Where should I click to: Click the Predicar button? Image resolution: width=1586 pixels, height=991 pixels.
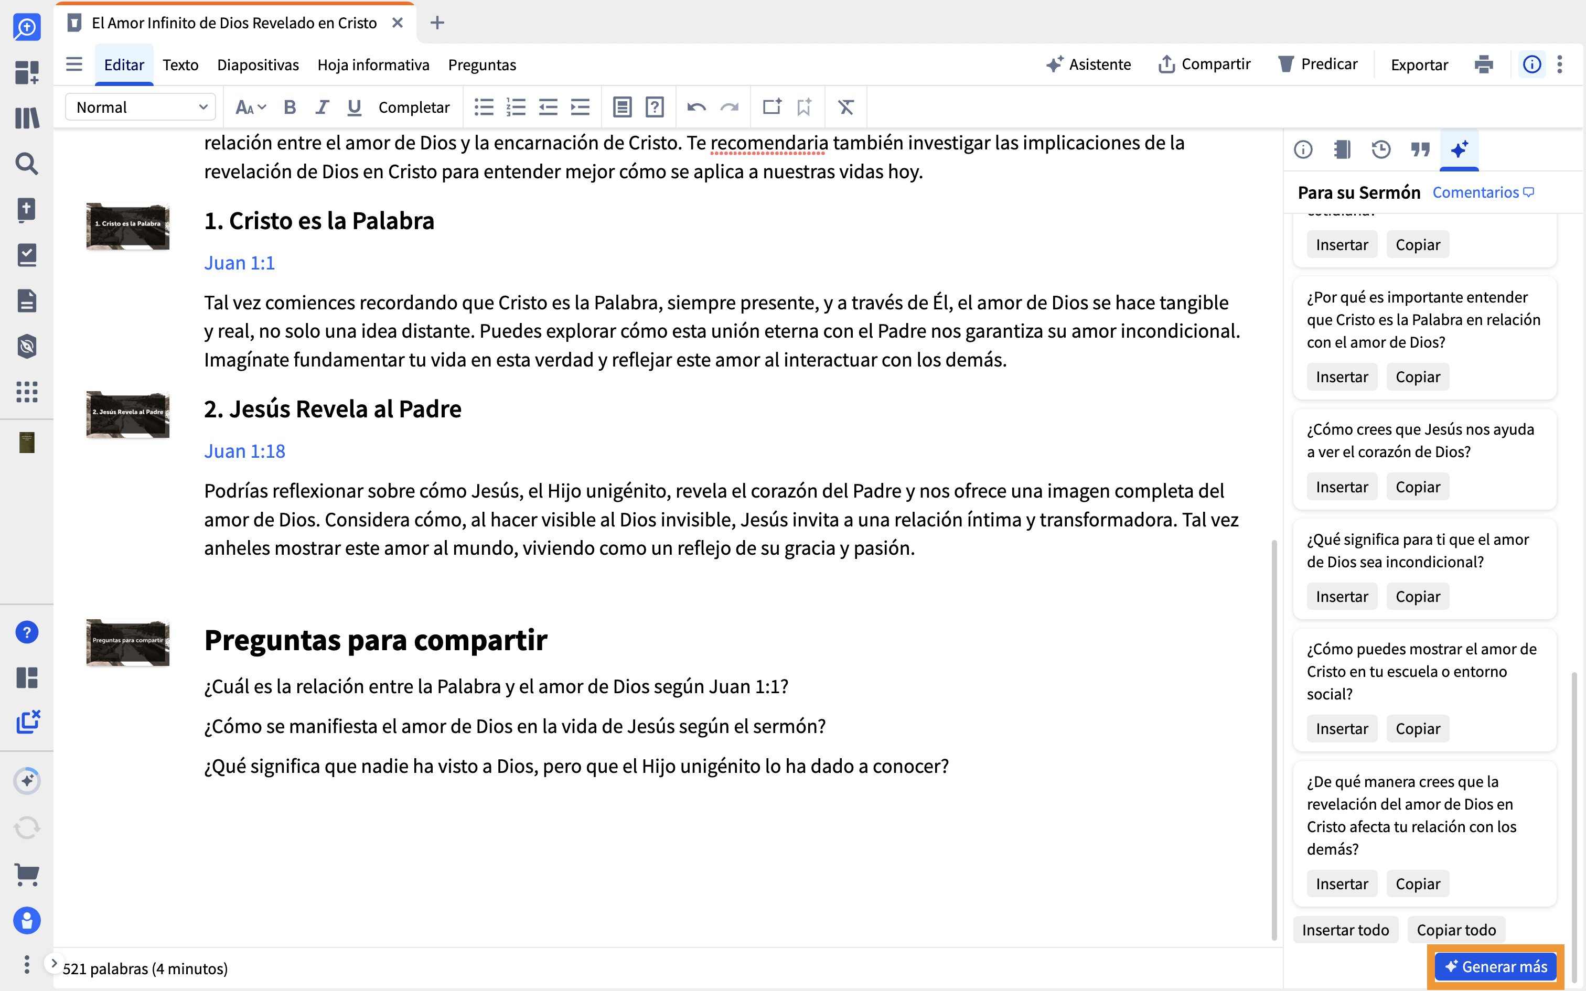pyautogui.click(x=1318, y=64)
